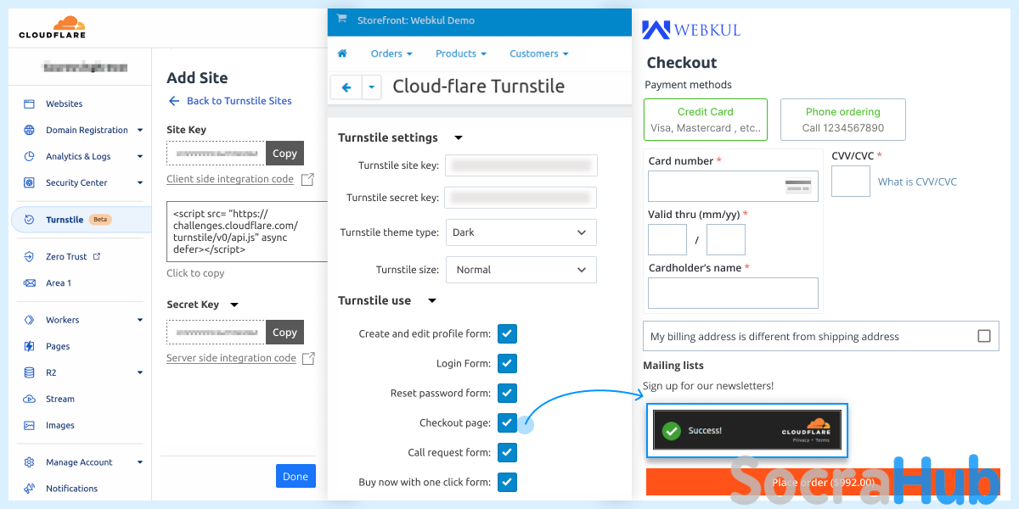The height and width of the screenshot is (509, 1019).
Task: Open the Turnstile size dropdown
Action: coord(521,270)
